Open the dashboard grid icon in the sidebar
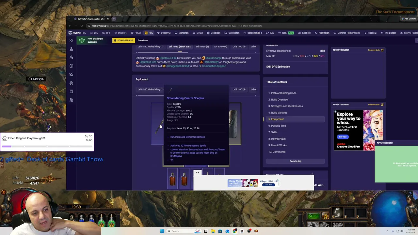 tap(71, 40)
